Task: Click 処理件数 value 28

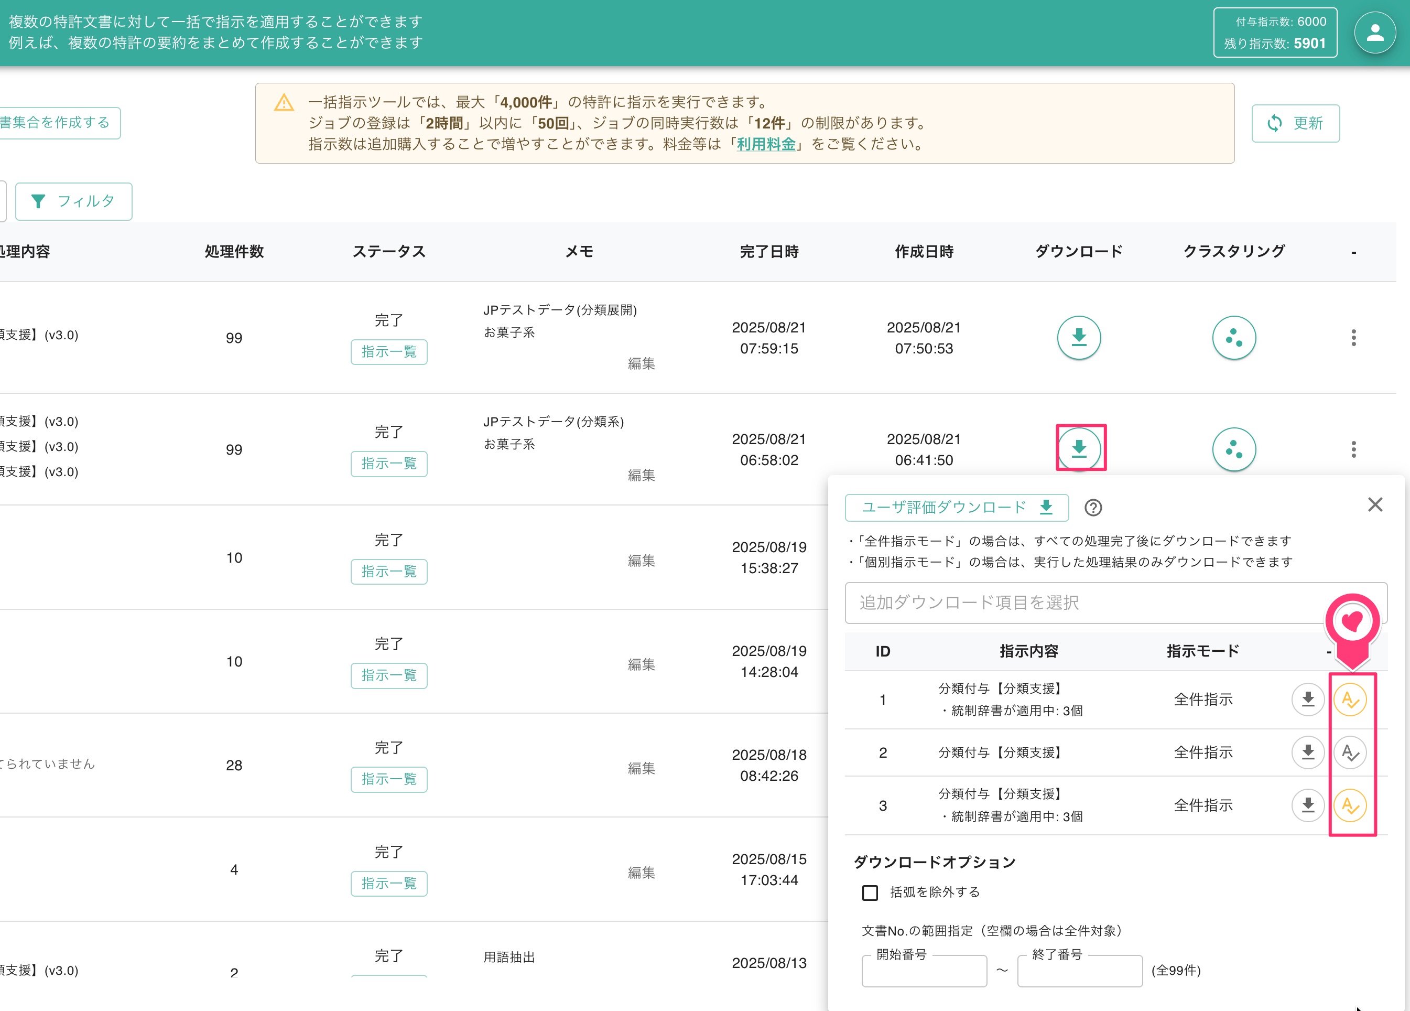Action: click(x=234, y=766)
